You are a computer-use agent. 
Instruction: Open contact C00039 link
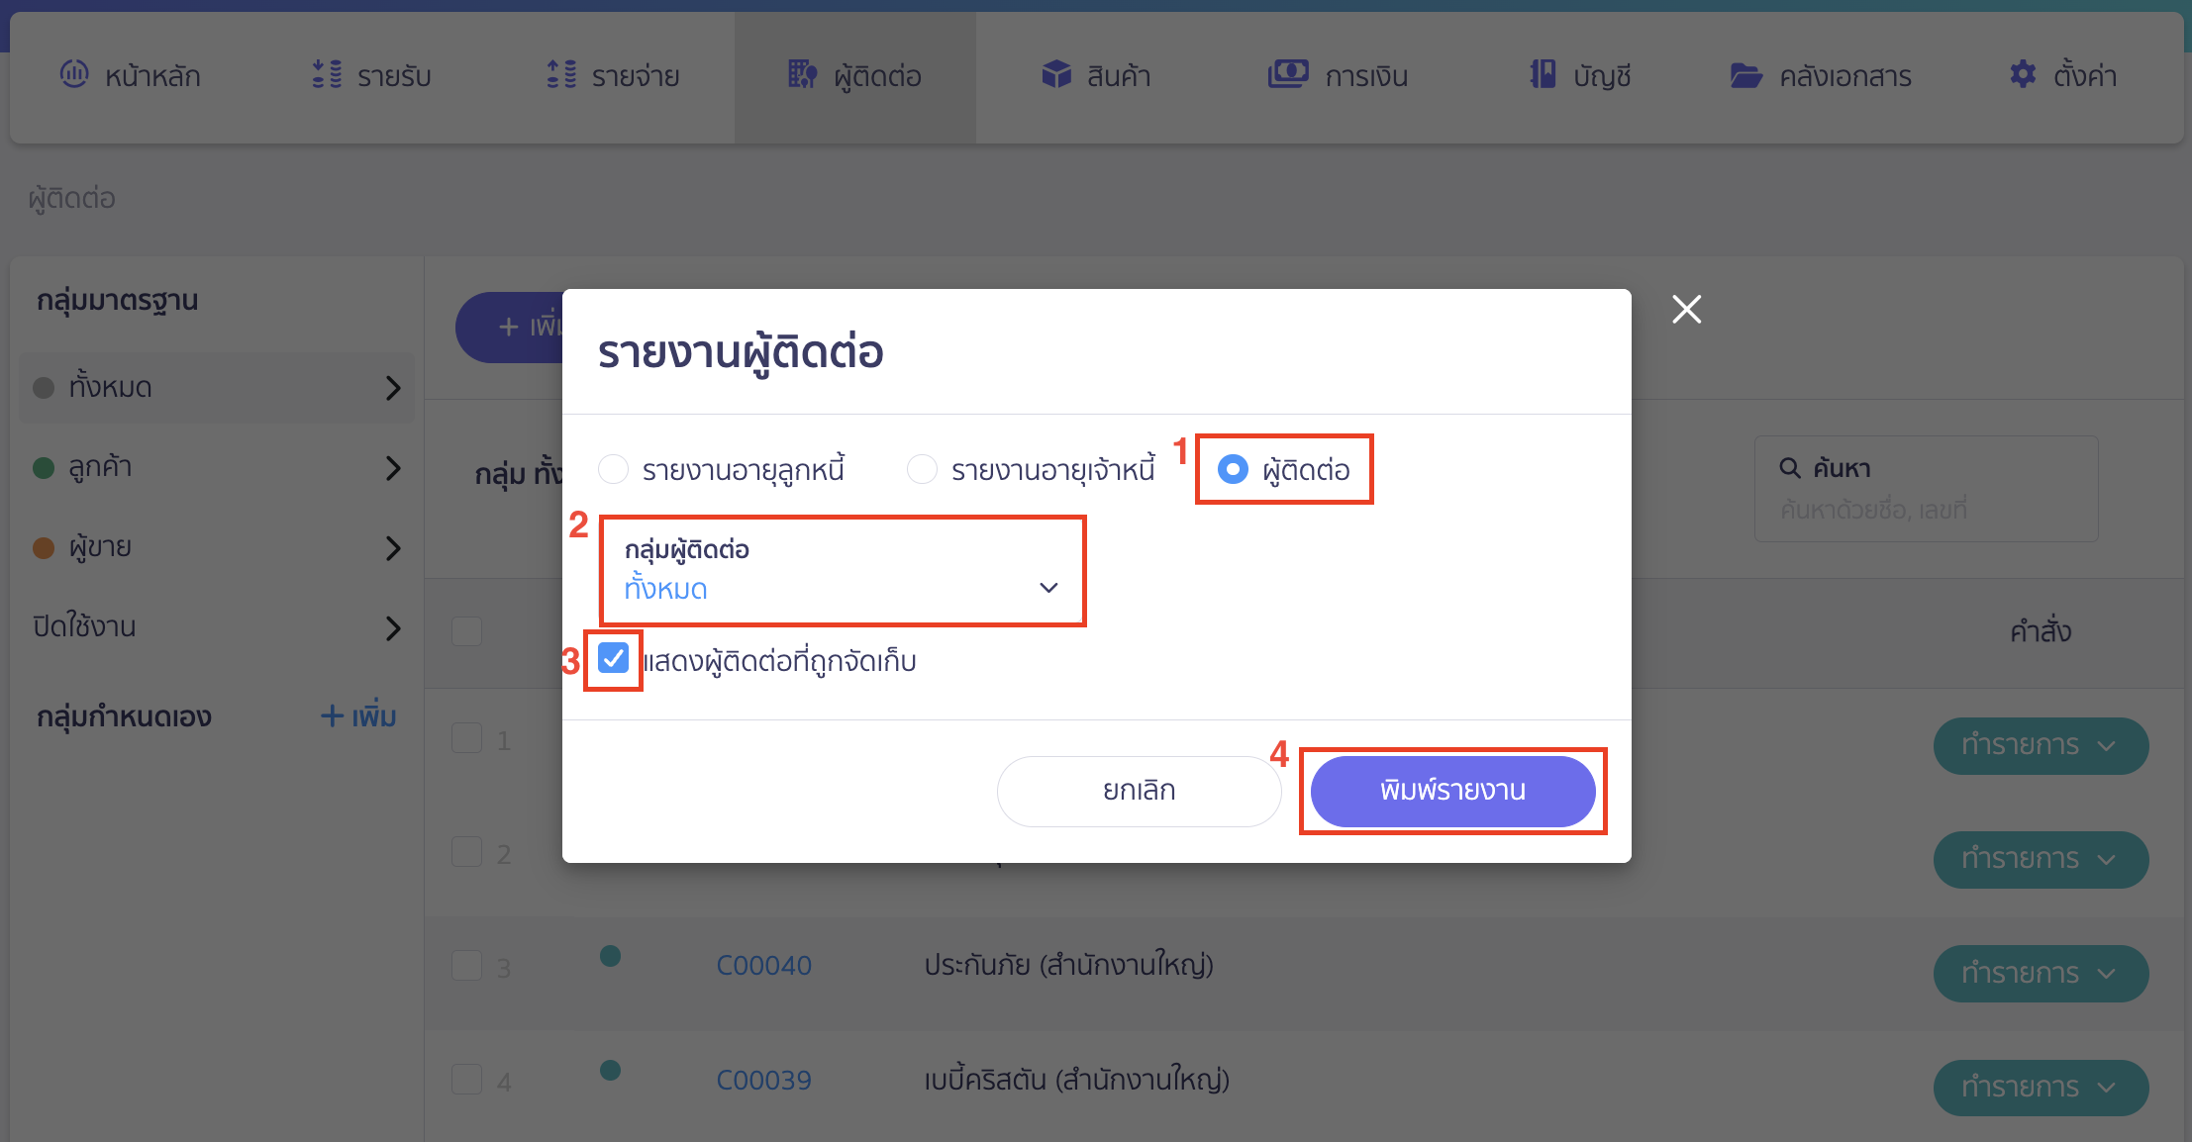click(x=763, y=1080)
